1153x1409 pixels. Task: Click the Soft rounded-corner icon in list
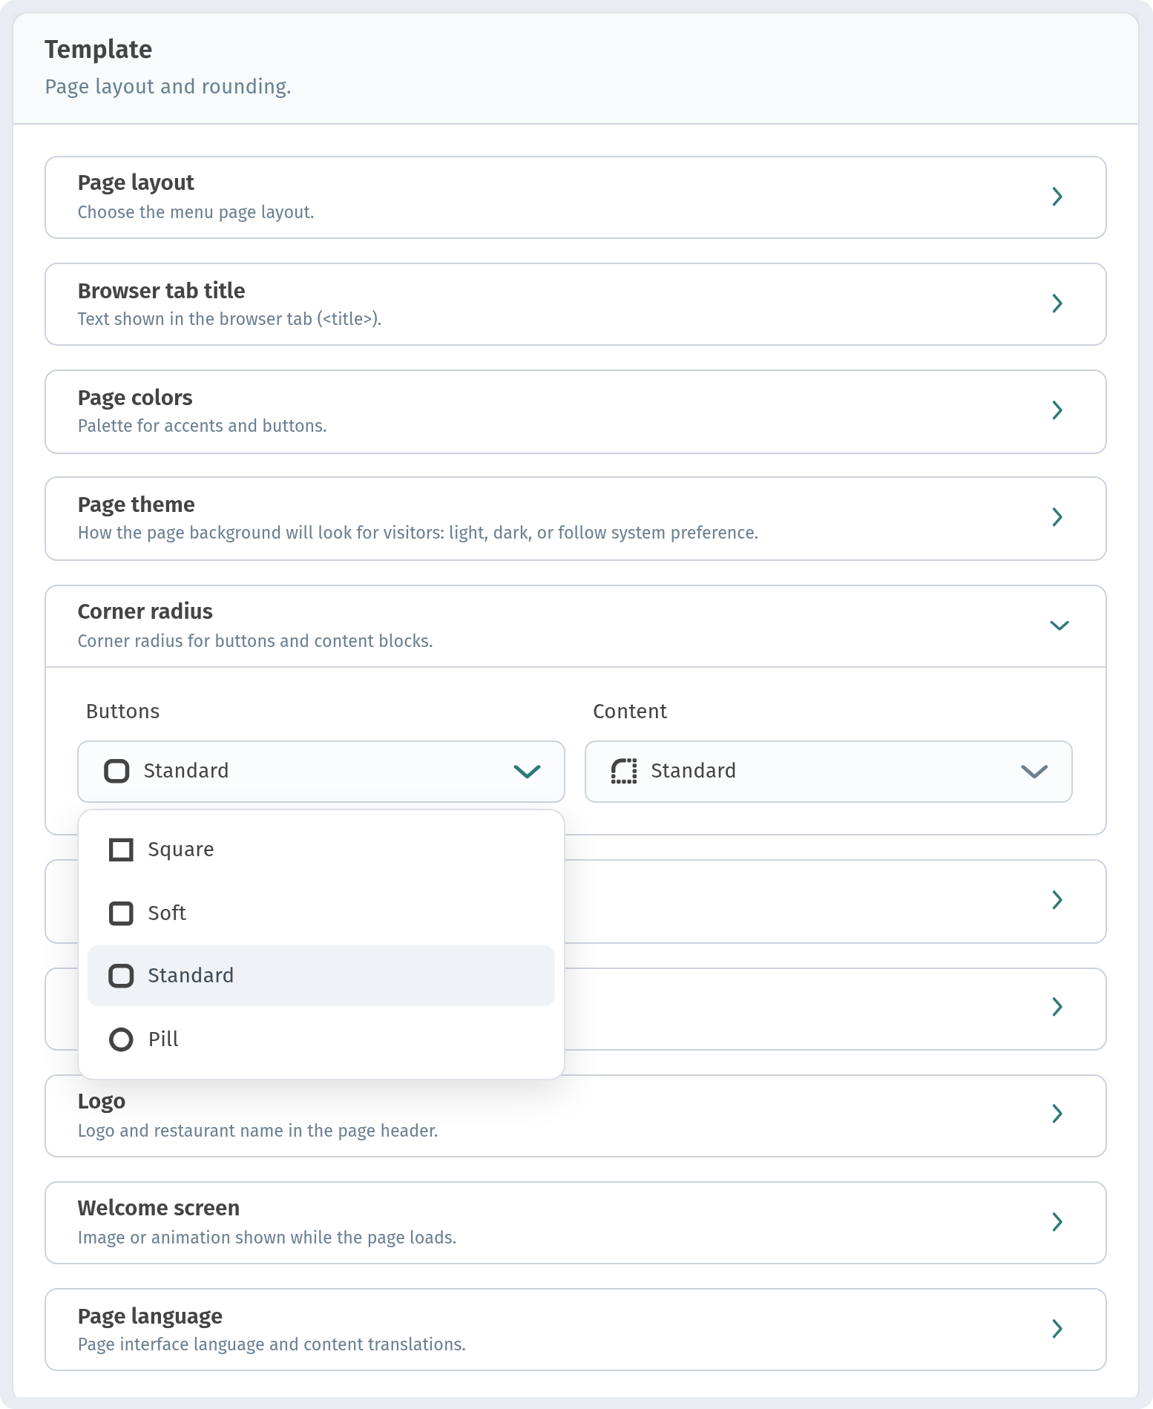121,913
